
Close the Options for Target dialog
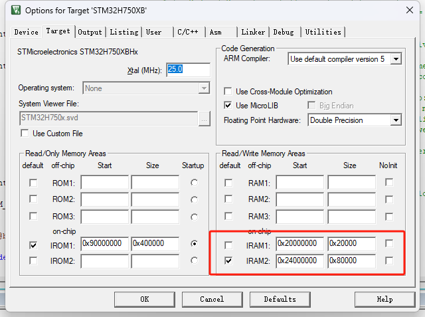(x=410, y=11)
